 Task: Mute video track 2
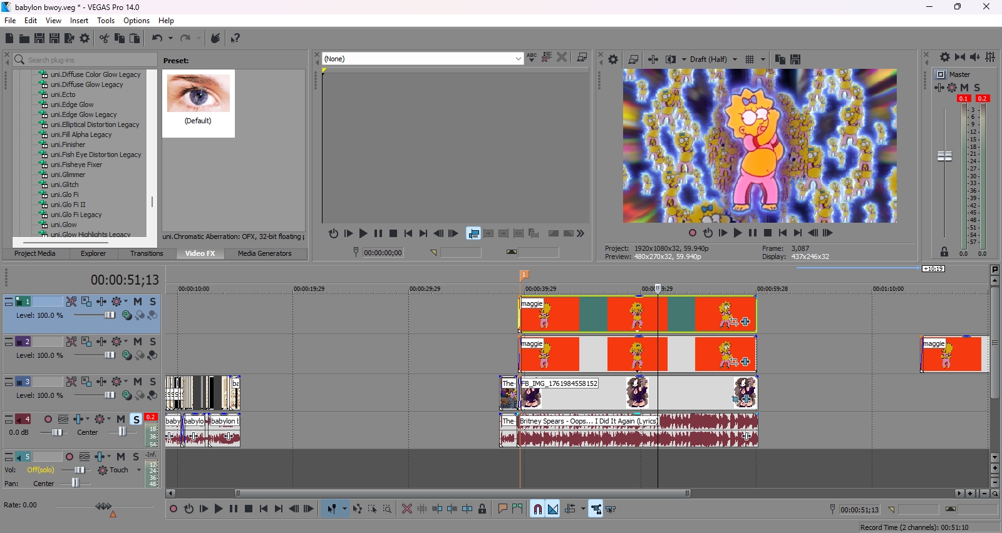[138, 342]
